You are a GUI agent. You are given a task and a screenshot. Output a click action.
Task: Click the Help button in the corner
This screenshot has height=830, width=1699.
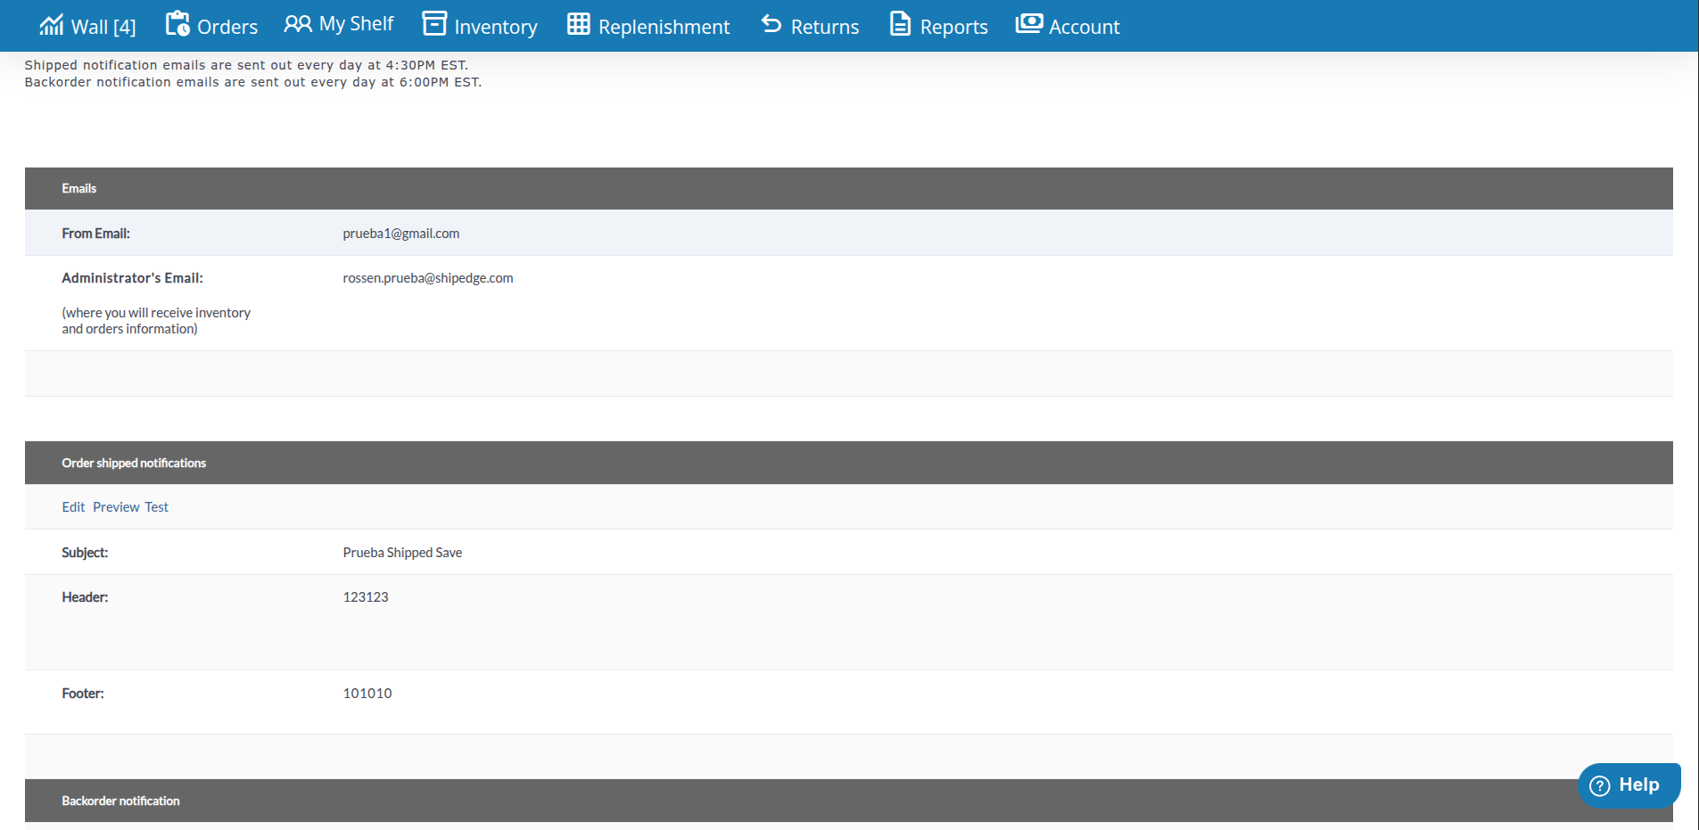click(x=1629, y=785)
